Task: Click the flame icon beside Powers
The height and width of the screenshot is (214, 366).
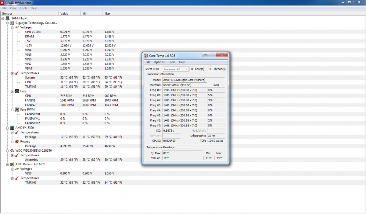Action: click(17, 141)
